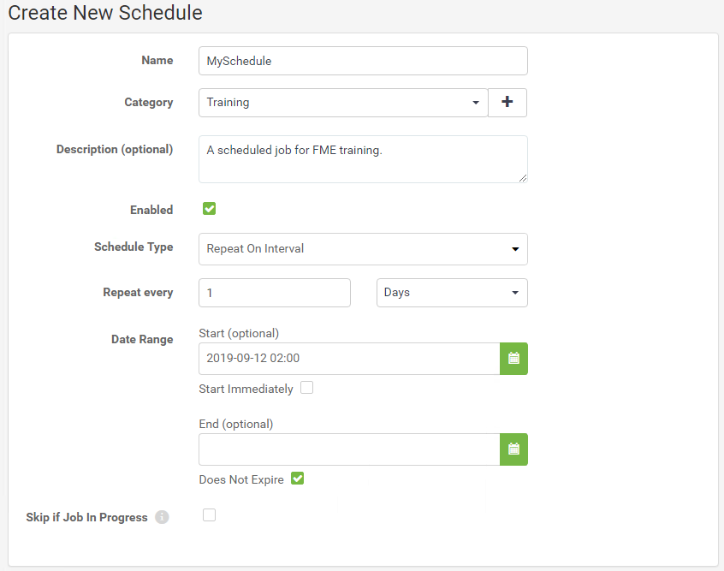Uncheck the Enabled checkbox
The image size is (724, 571).
coord(209,209)
